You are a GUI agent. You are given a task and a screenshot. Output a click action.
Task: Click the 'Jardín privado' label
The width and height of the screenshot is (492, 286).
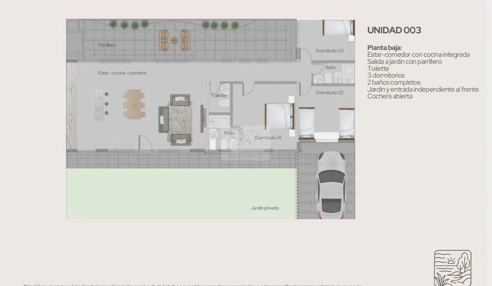click(265, 208)
